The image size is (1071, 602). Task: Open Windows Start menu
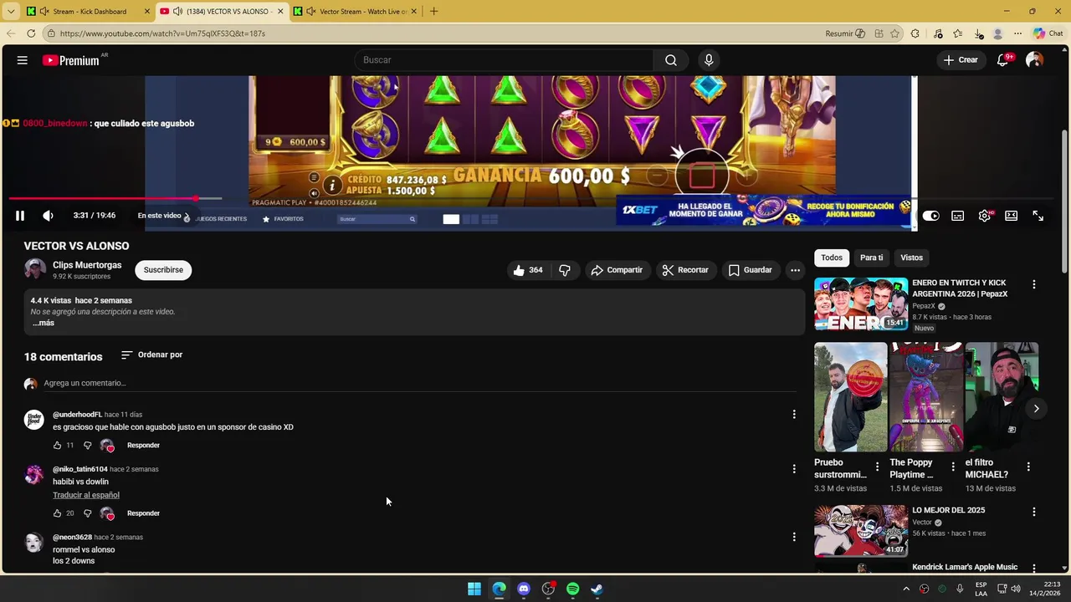click(474, 589)
